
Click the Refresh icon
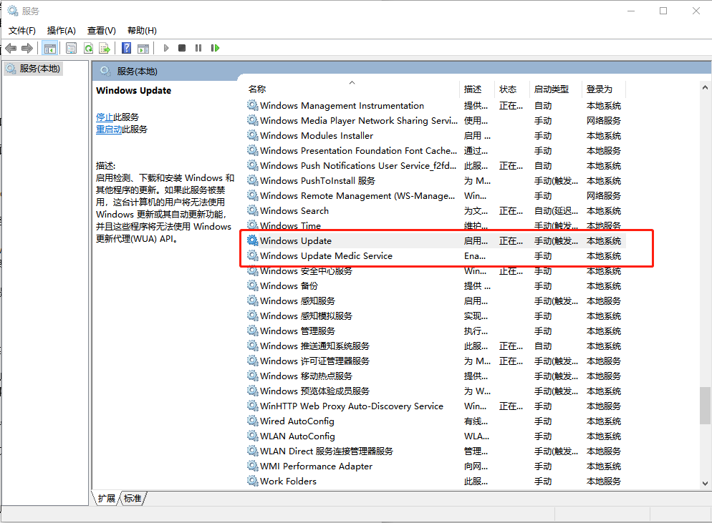click(x=88, y=48)
